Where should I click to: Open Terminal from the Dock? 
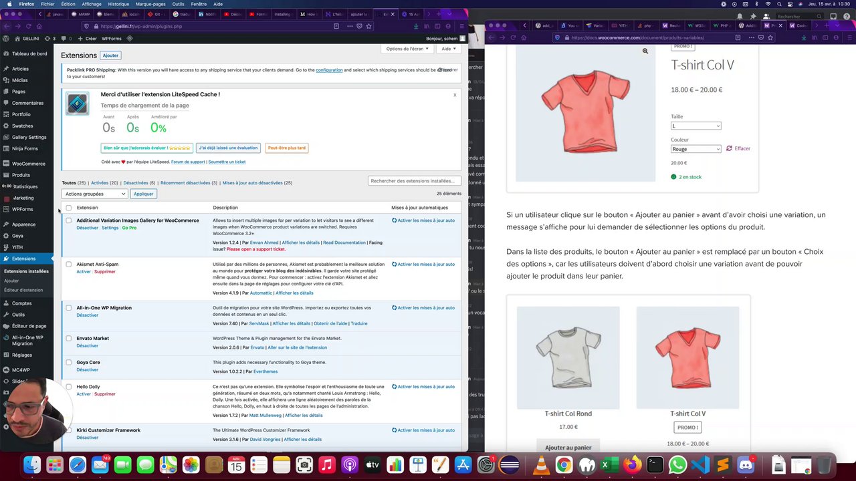point(655,465)
